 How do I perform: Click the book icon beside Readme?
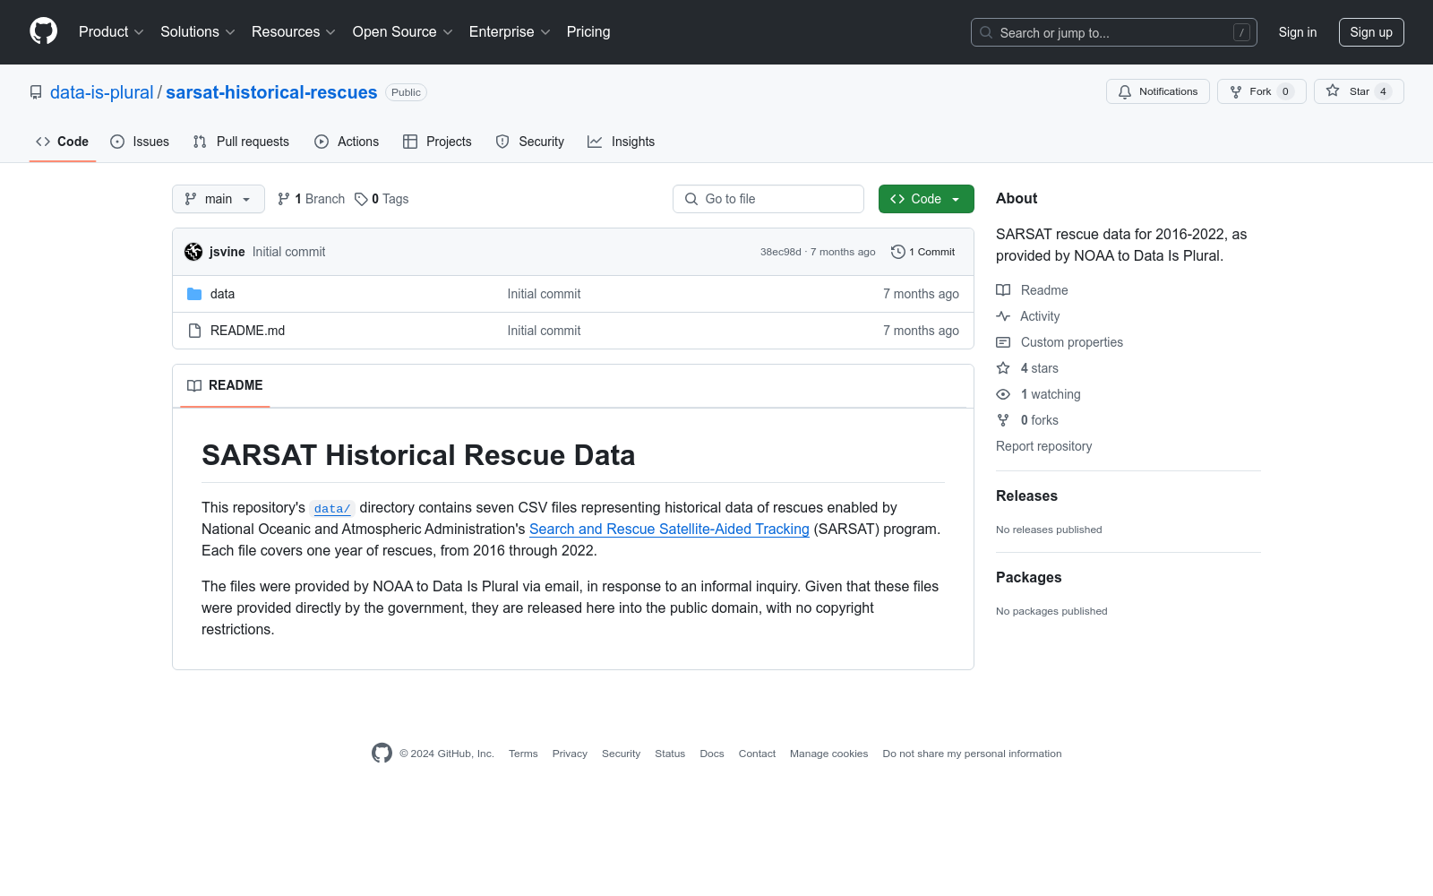tap(1003, 290)
